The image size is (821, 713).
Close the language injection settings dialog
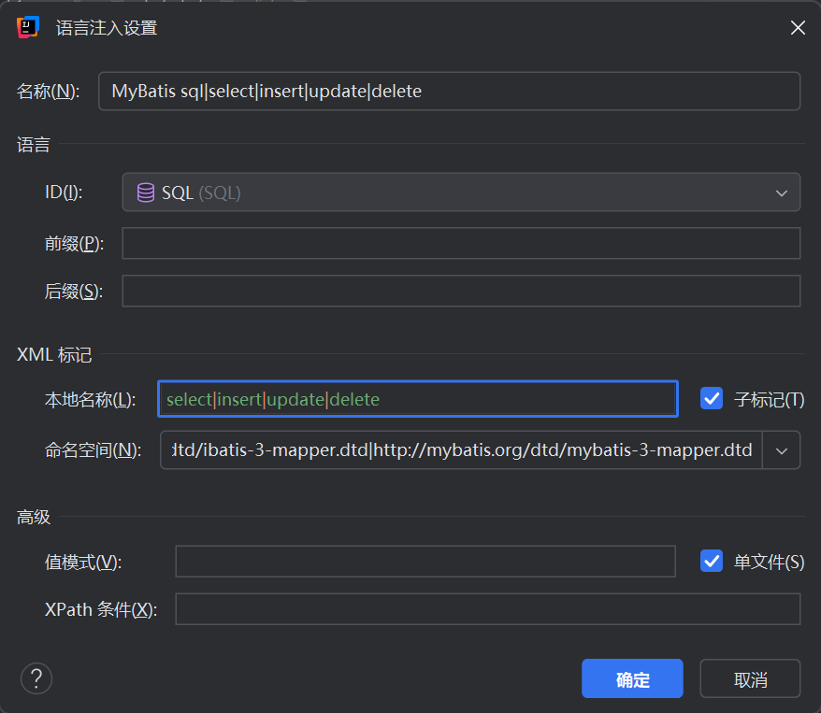point(798,28)
